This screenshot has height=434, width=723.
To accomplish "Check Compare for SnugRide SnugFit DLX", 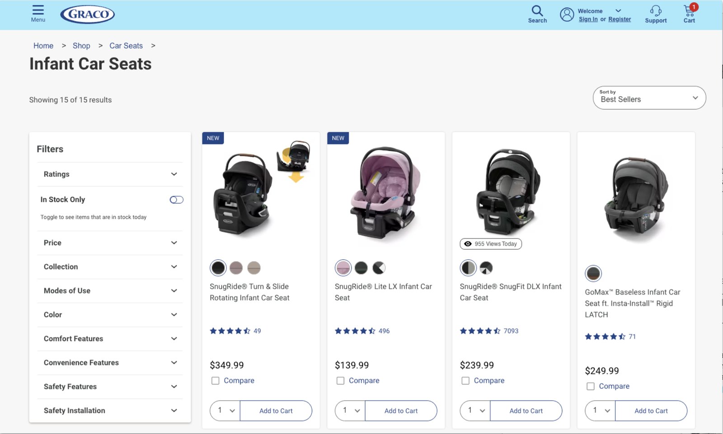I will click(465, 381).
